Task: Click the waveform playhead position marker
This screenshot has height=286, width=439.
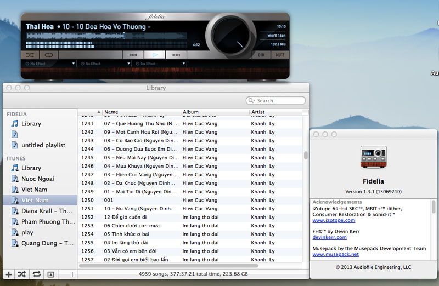Action: [124, 36]
